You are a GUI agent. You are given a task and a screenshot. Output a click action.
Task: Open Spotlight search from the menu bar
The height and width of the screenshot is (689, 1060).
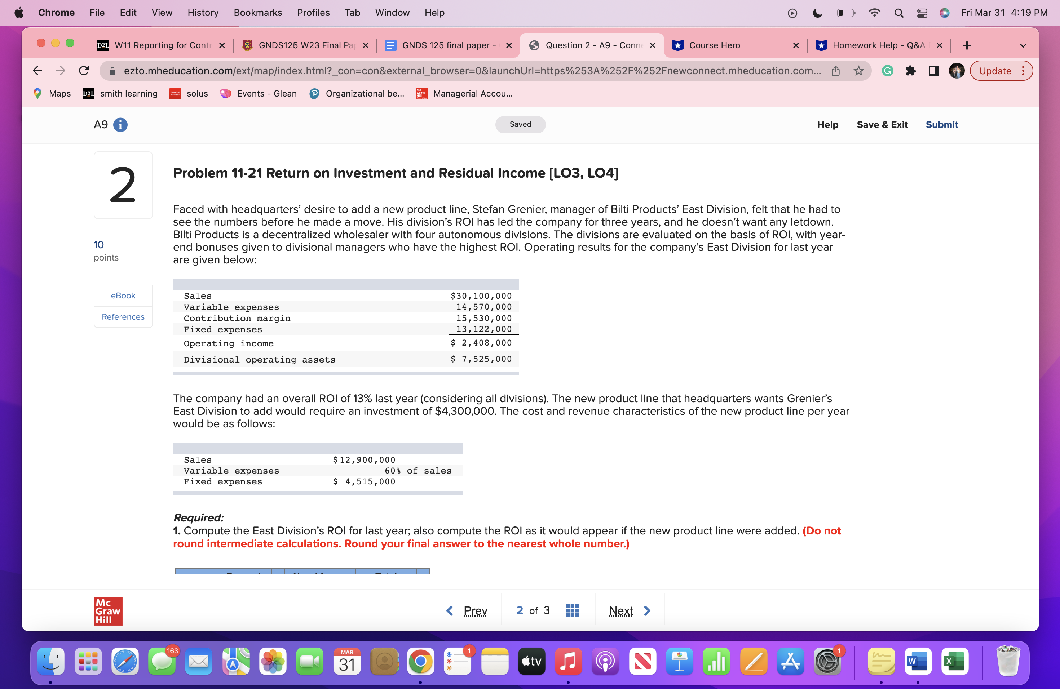click(x=898, y=13)
